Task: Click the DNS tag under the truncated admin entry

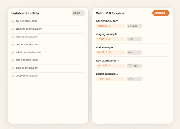Action: point(134,79)
